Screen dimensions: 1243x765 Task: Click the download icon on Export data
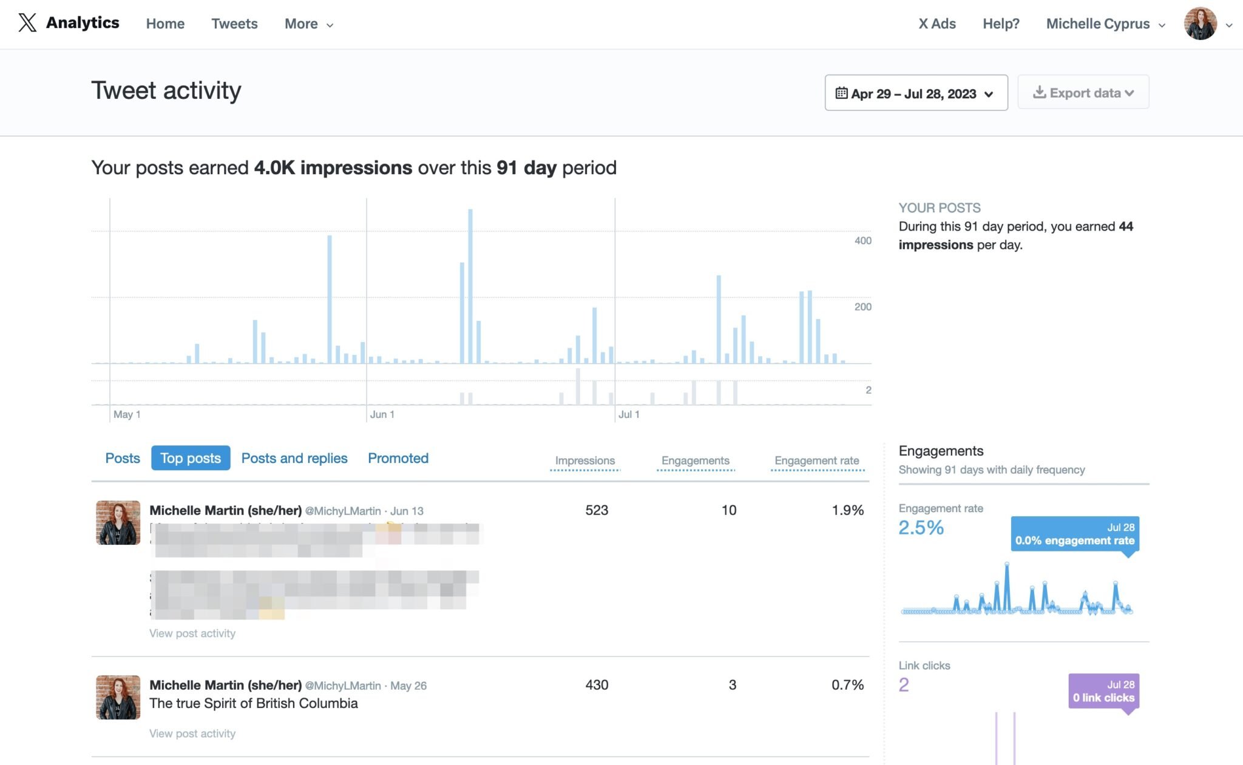pos(1040,92)
